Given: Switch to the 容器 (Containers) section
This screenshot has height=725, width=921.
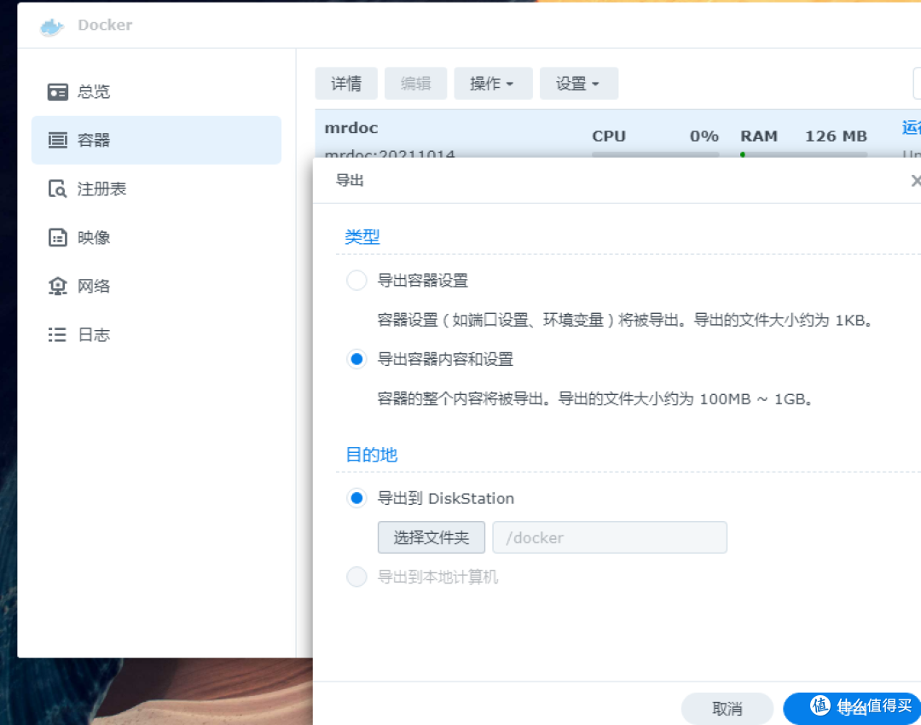Looking at the screenshot, I should [x=57, y=140].
